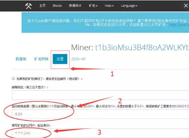Expand the Help dropdown menu
Image resolution: width=189 pixels, height=138 pixels.
click(x=109, y=6)
